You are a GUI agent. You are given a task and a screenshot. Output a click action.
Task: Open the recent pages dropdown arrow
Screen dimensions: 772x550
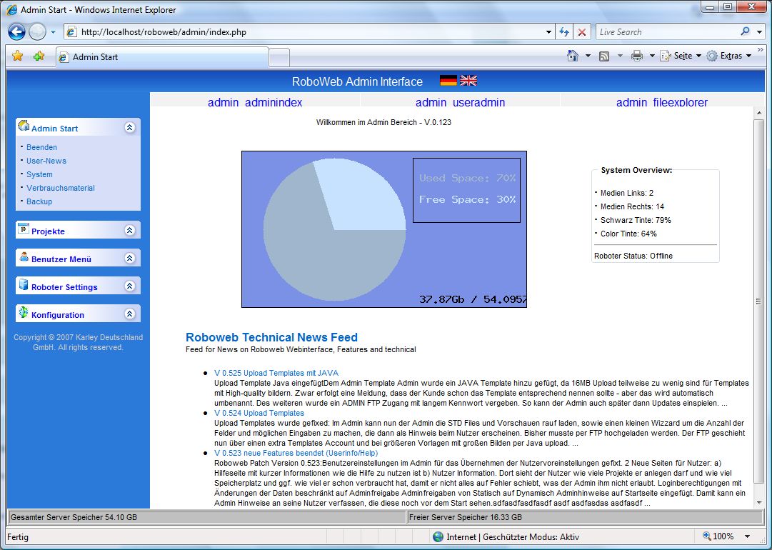[x=53, y=32]
